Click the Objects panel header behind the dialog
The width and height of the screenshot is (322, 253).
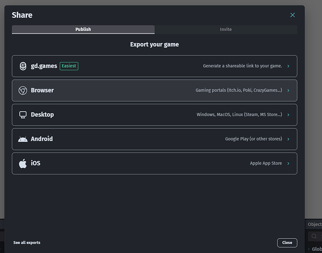[315, 224]
